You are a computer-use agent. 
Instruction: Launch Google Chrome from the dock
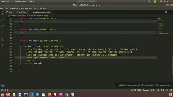tap(67, 95)
